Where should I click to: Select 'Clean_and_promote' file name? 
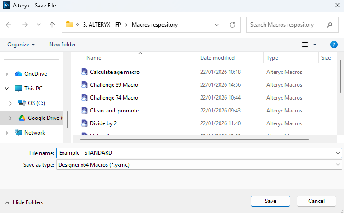point(114,111)
